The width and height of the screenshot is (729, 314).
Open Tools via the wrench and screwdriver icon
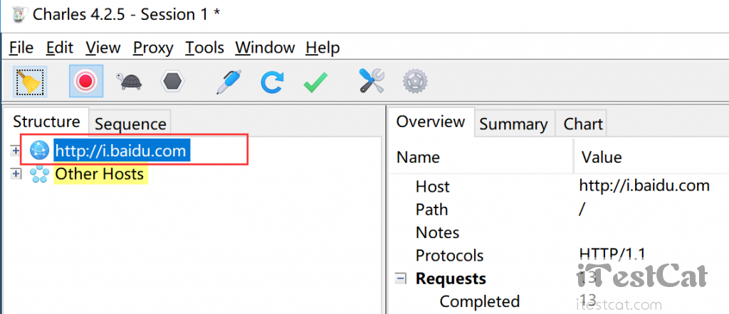(371, 81)
